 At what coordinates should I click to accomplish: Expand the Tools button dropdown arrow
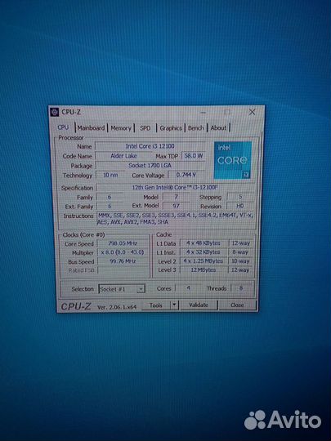[175, 305]
